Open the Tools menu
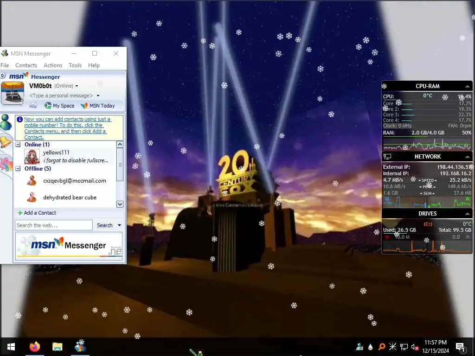The image size is (475, 356). [x=75, y=65]
